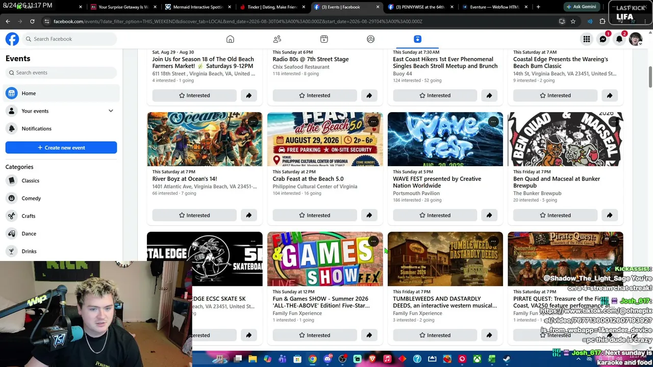Share the ECSC Skate 5K event
The width and height of the screenshot is (653, 367).
(248, 335)
